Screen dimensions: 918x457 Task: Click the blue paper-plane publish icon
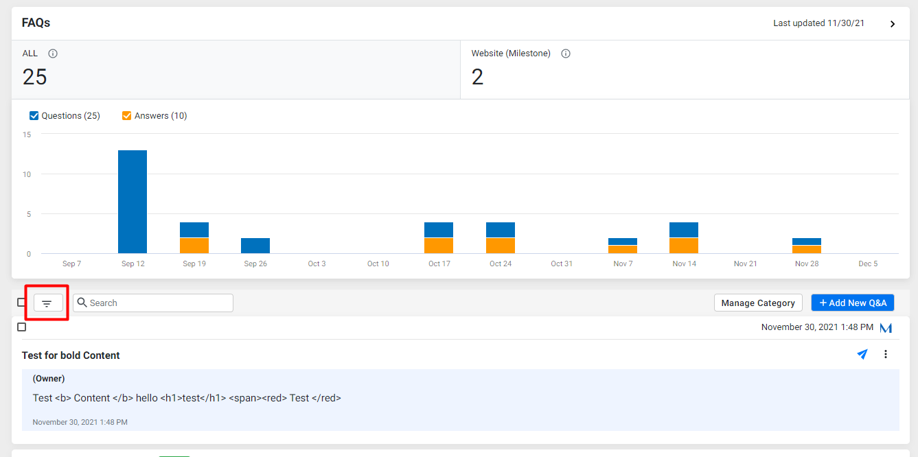(862, 354)
